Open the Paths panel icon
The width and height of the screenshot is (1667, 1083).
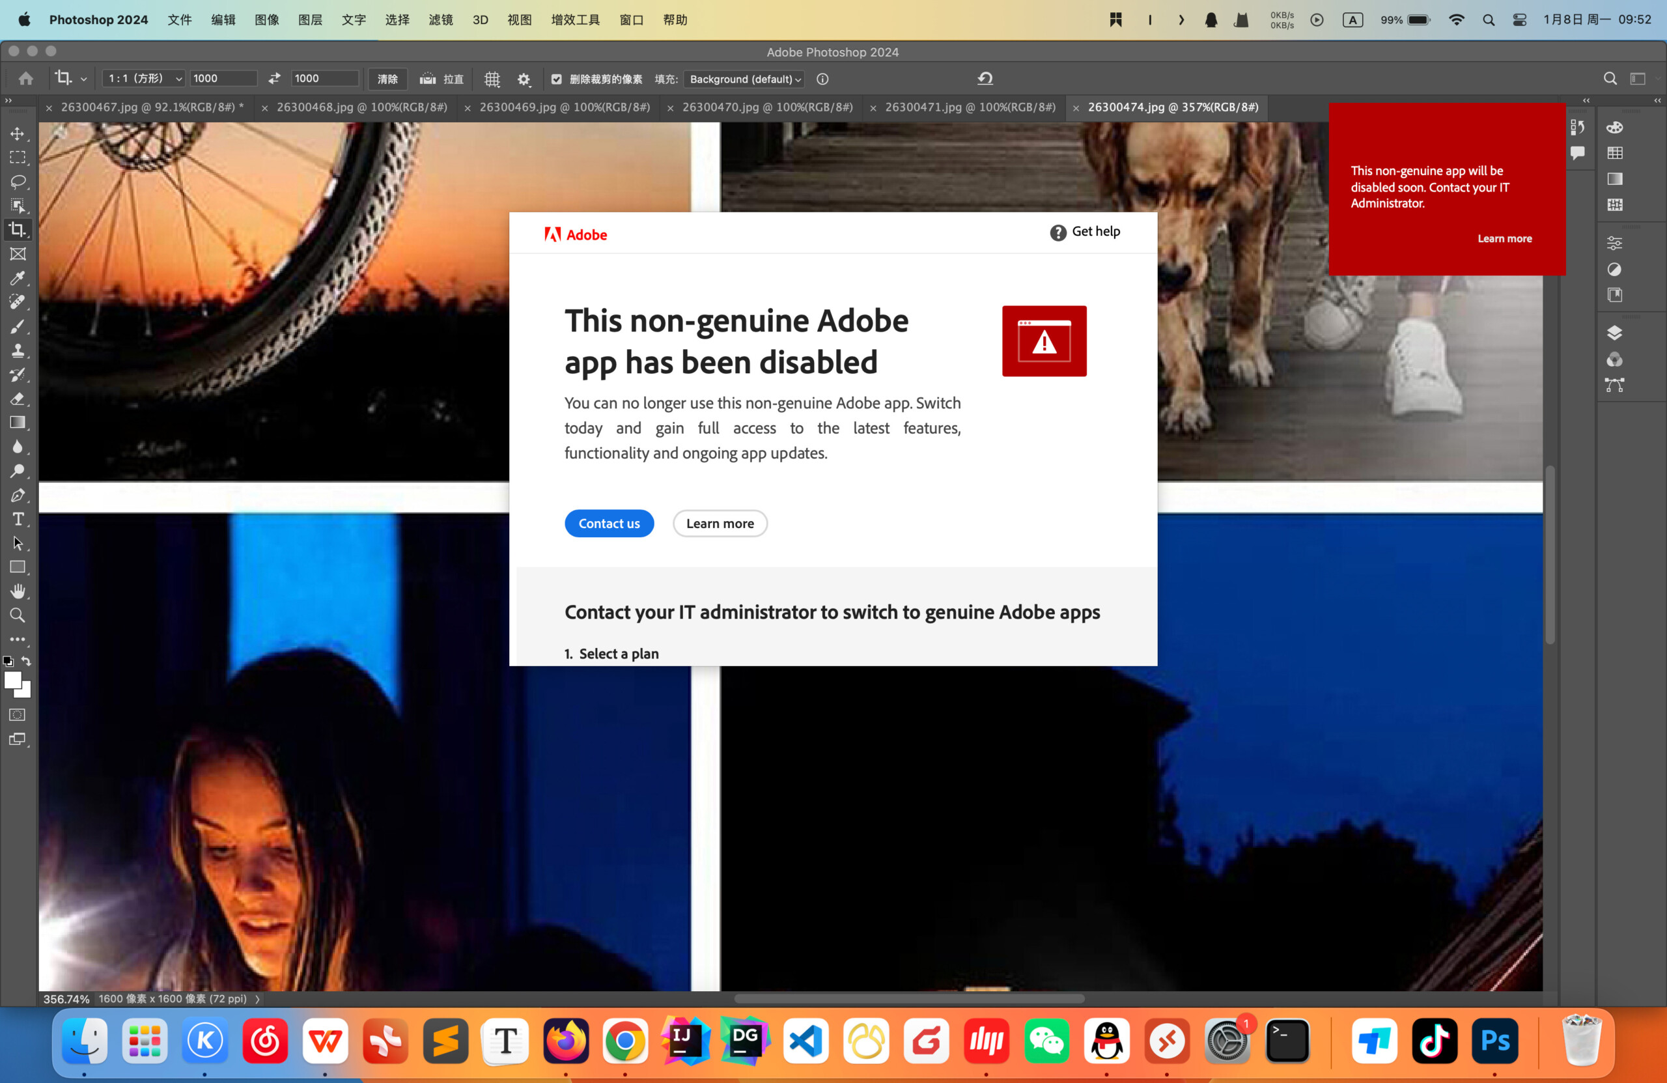[x=1614, y=385]
